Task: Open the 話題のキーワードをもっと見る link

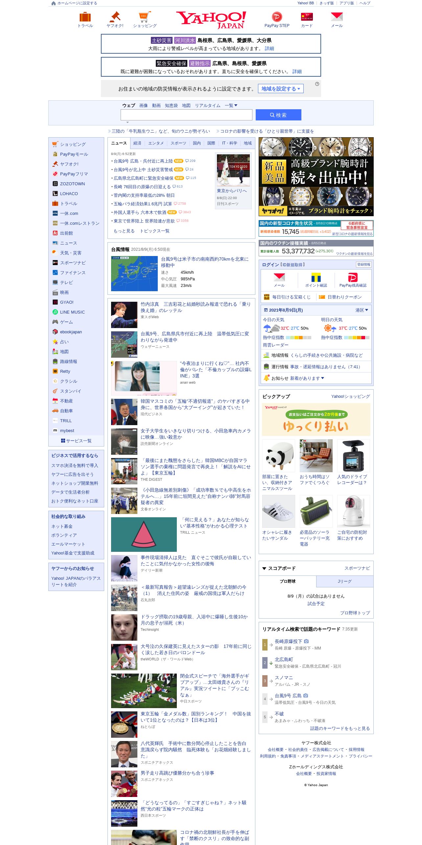Action: pyautogui.click(x=340, y=728)
